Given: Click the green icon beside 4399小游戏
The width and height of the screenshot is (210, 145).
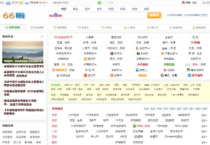Looking at the screenshot, I should pos(134,126).
